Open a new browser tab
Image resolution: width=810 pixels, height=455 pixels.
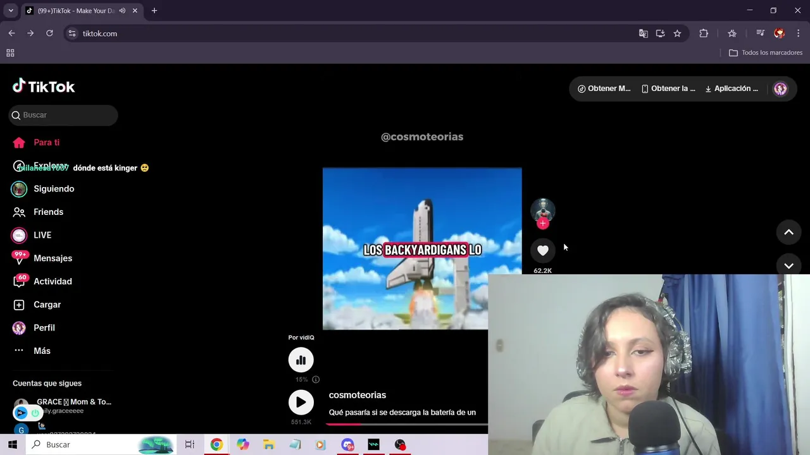click(x=154, y=11)
